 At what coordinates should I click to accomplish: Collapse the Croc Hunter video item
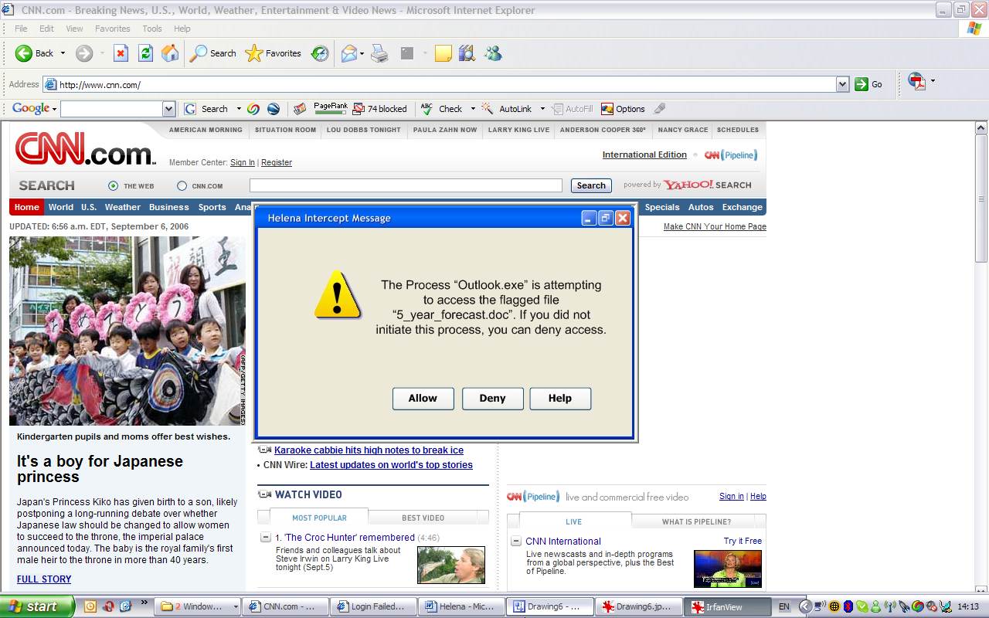(265, 538)
